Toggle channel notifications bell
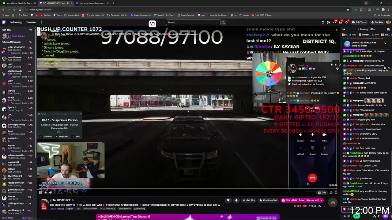Viewport: 392px width, 220px height. 236,200
